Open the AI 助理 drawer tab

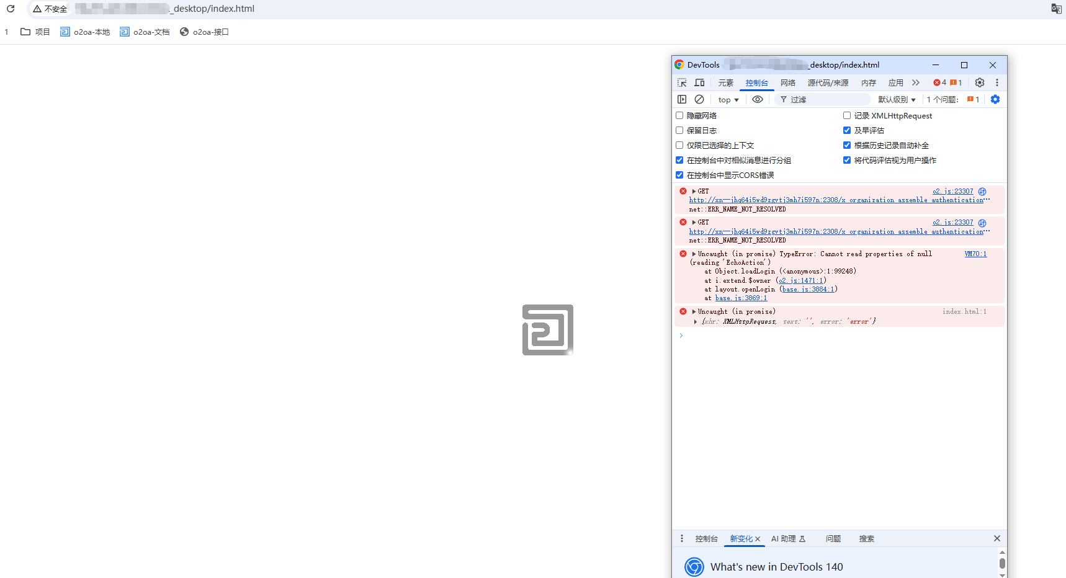click(x=788, y=538)
